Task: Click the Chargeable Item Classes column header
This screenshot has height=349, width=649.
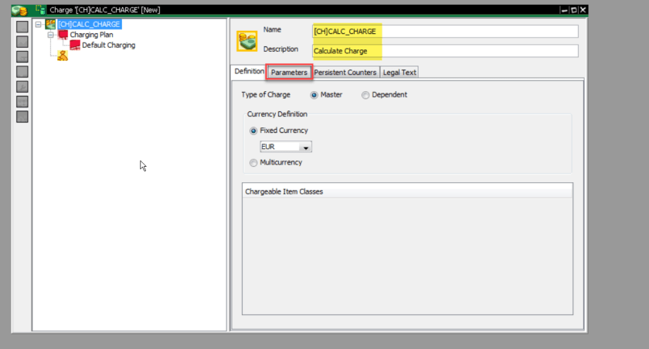Action: click(407, 191)
